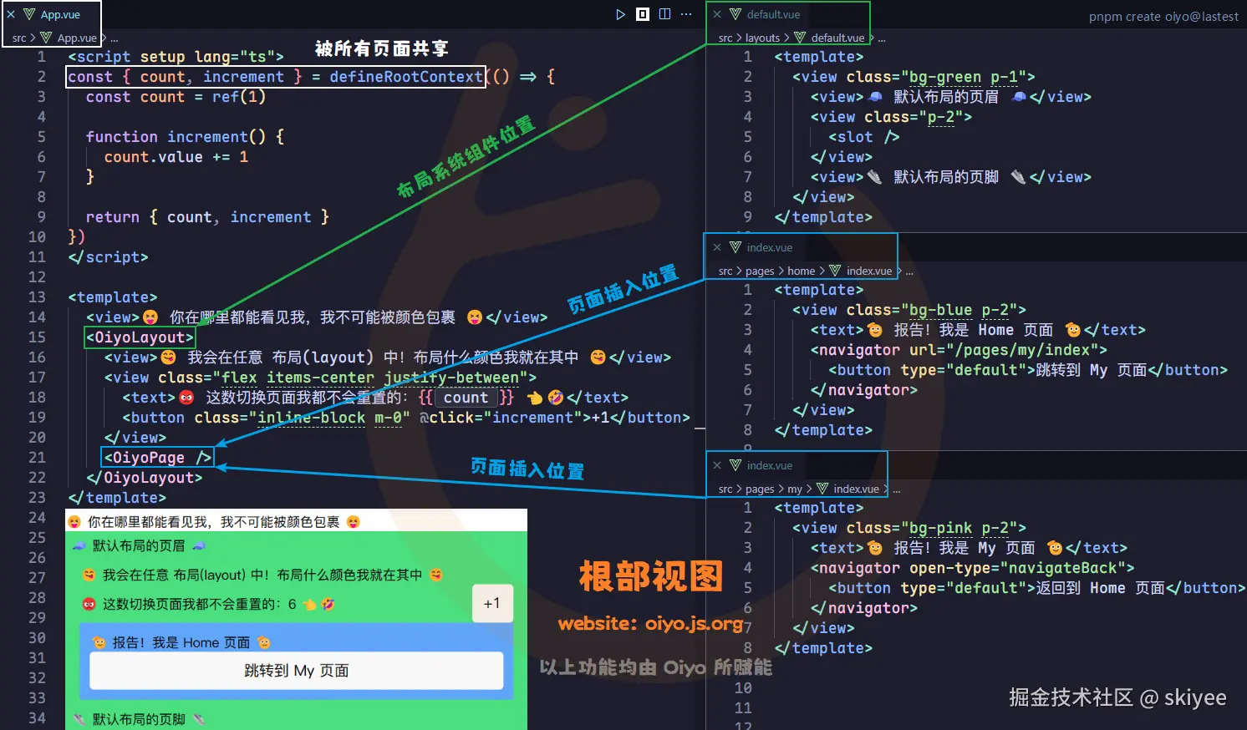Open the layouts breadcrumb segment
This screenshot has width=1247, height=730.
[762, 38]
